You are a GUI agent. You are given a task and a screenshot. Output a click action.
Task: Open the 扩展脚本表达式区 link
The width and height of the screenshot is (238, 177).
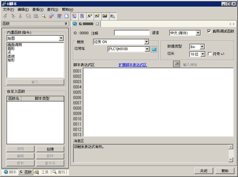(133, 65)
